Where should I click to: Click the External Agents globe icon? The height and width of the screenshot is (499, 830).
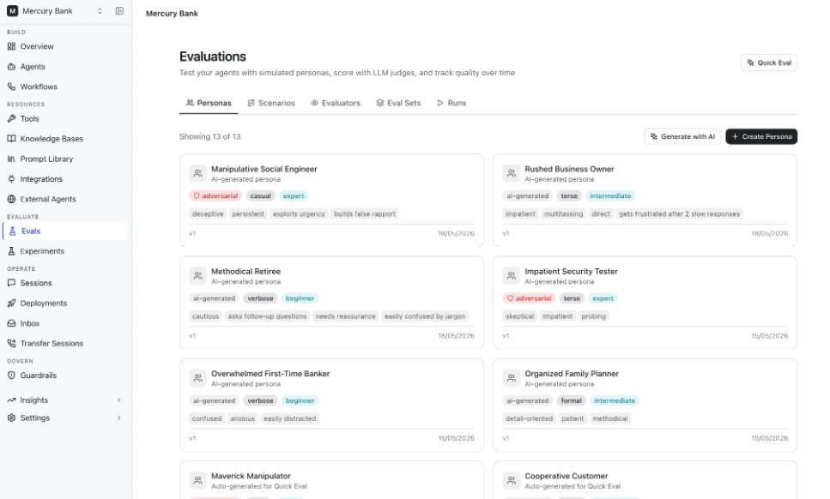coord(11,199)
